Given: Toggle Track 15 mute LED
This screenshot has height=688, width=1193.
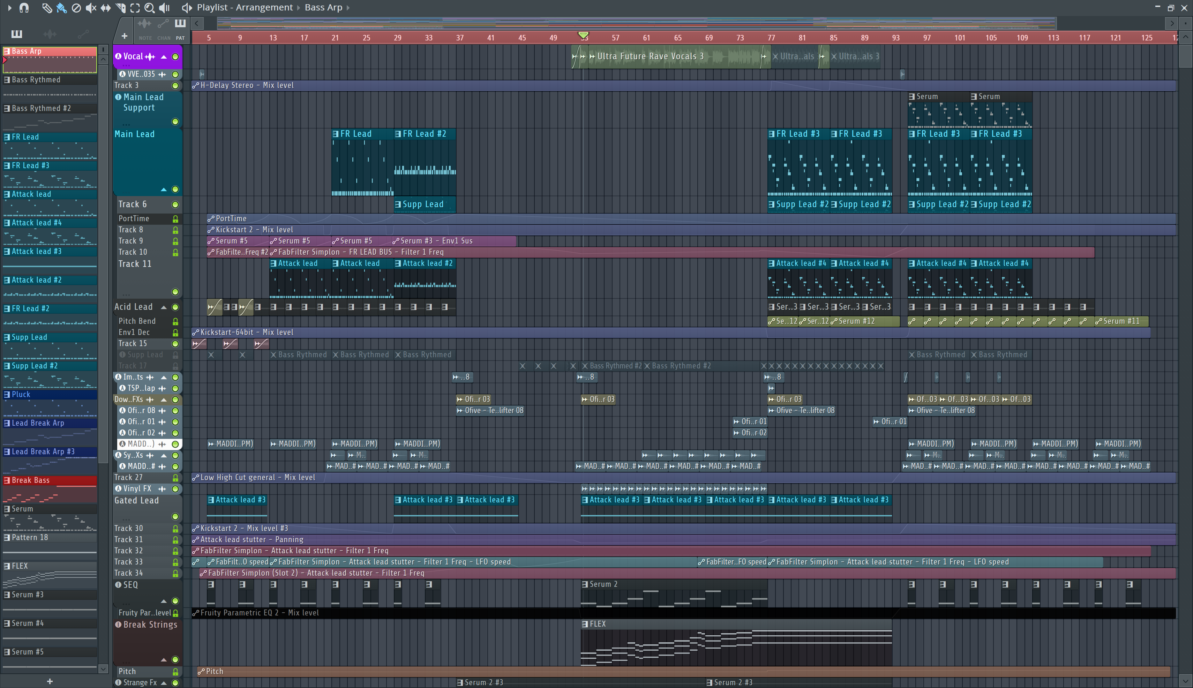Looking at the screenshot, I should tap(175, 344).
